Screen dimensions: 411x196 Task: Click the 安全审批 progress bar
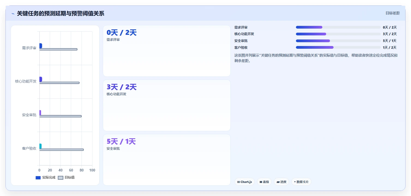338,41
